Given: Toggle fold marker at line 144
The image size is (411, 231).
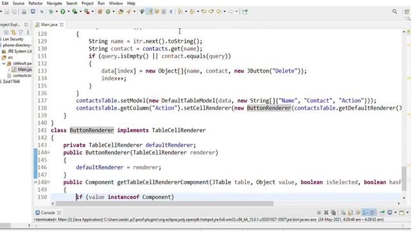Looking at the screenshot, I should [x=49, y=153].
